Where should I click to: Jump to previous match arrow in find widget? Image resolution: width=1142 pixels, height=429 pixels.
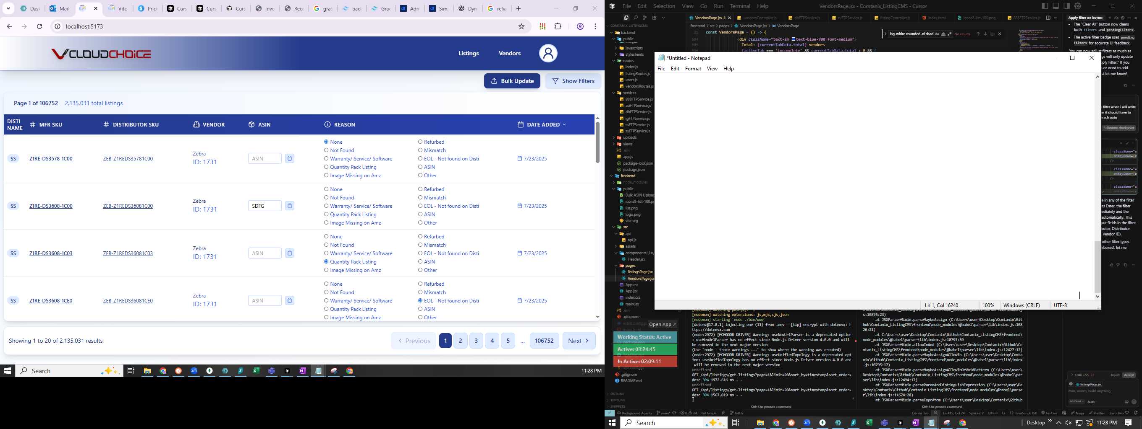978,34
